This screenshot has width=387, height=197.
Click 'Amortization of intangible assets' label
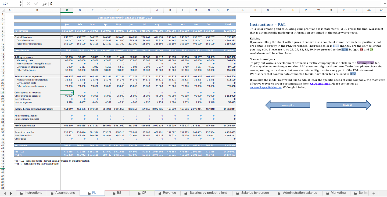pos(34,64)
